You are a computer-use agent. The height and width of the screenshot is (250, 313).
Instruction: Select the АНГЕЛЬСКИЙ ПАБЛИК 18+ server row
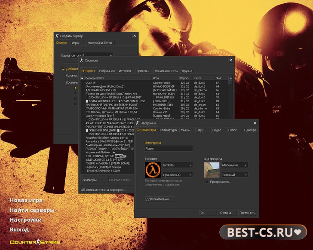(154, 105)
